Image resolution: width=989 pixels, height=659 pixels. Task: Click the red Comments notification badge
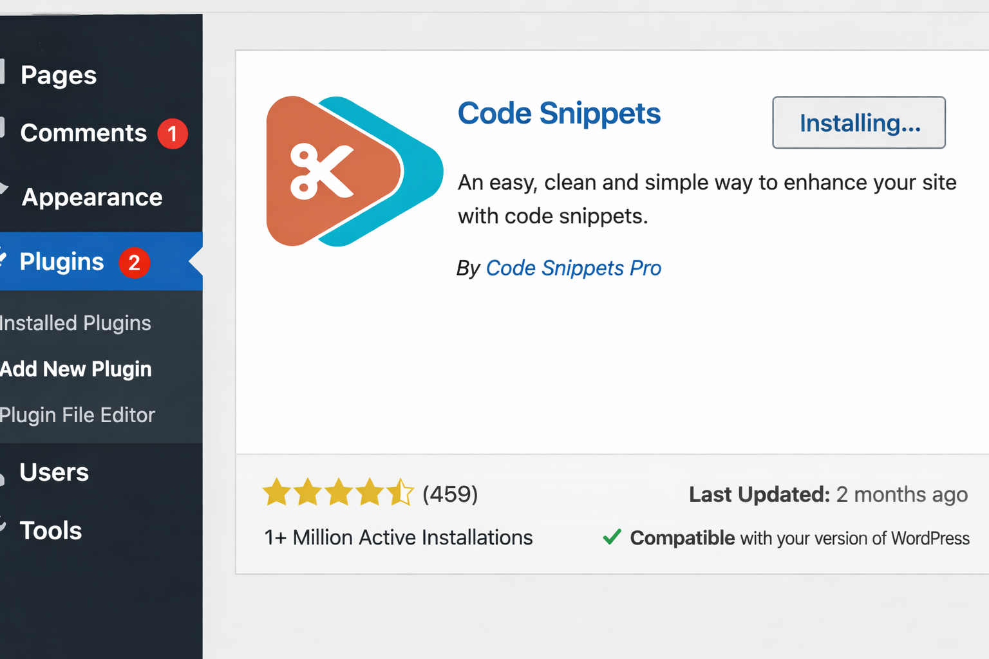173,134
